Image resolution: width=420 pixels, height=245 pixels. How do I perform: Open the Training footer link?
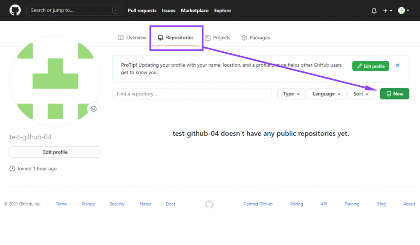pos(352,204)
